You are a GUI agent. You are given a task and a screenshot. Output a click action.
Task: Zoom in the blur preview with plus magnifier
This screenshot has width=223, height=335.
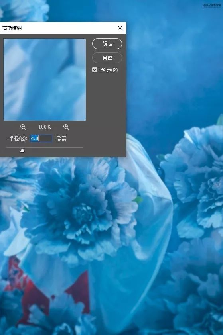66,127
